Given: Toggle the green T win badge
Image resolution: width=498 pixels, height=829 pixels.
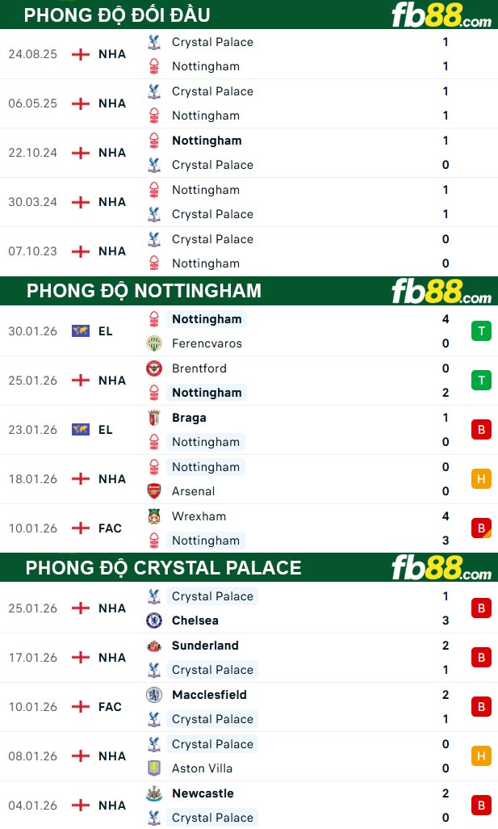Looking at the screenshot, I should tap(481, 330).
